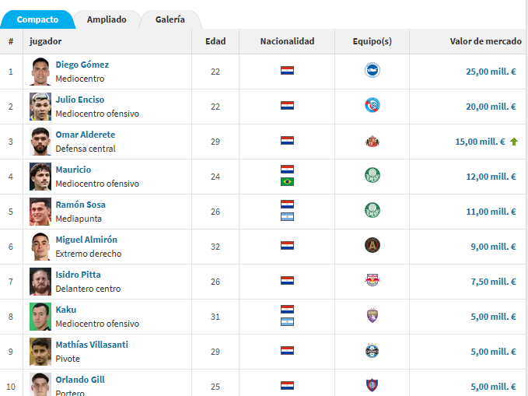Click Mauricio's portrait thumbnail
528x396 pixels.
click(40, 177)
